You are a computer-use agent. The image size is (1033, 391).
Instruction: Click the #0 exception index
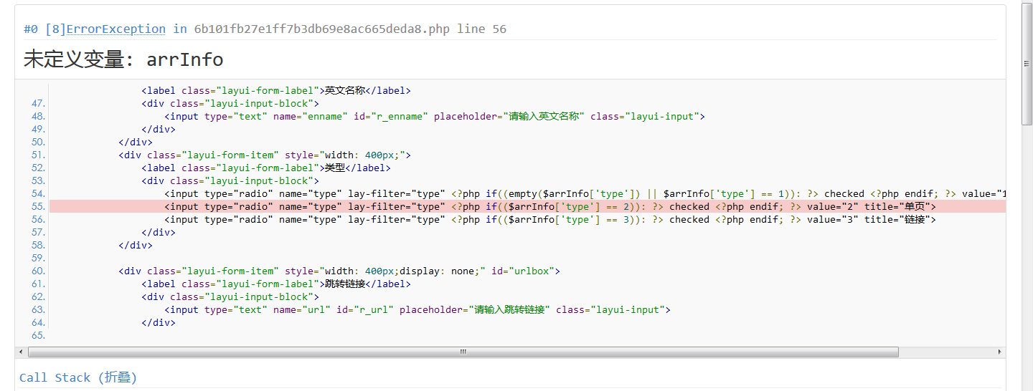coord(31,29)
